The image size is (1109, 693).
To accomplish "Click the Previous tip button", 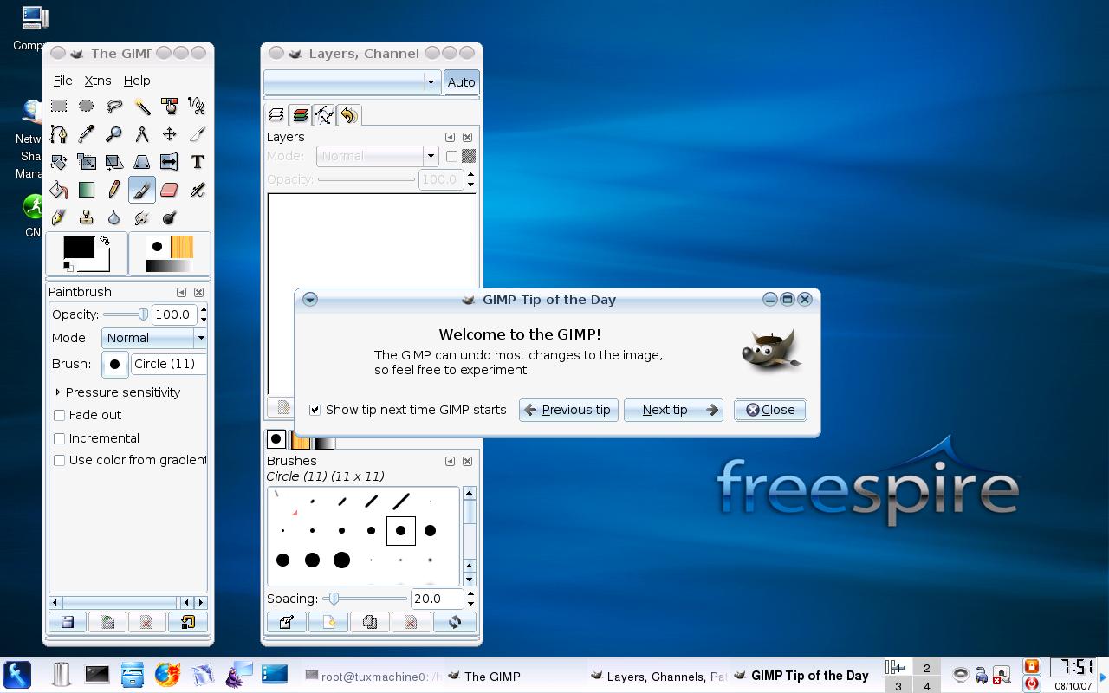I will (568, 410).
